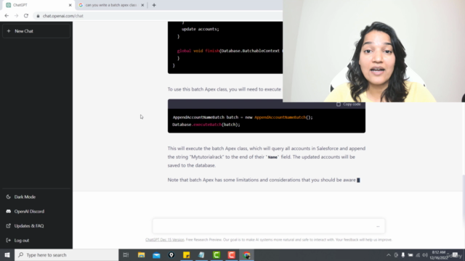Open the red Camtasia recorder icon
Image resolution: width=465 pixels, height=261 pixels.
click(232, 254)
